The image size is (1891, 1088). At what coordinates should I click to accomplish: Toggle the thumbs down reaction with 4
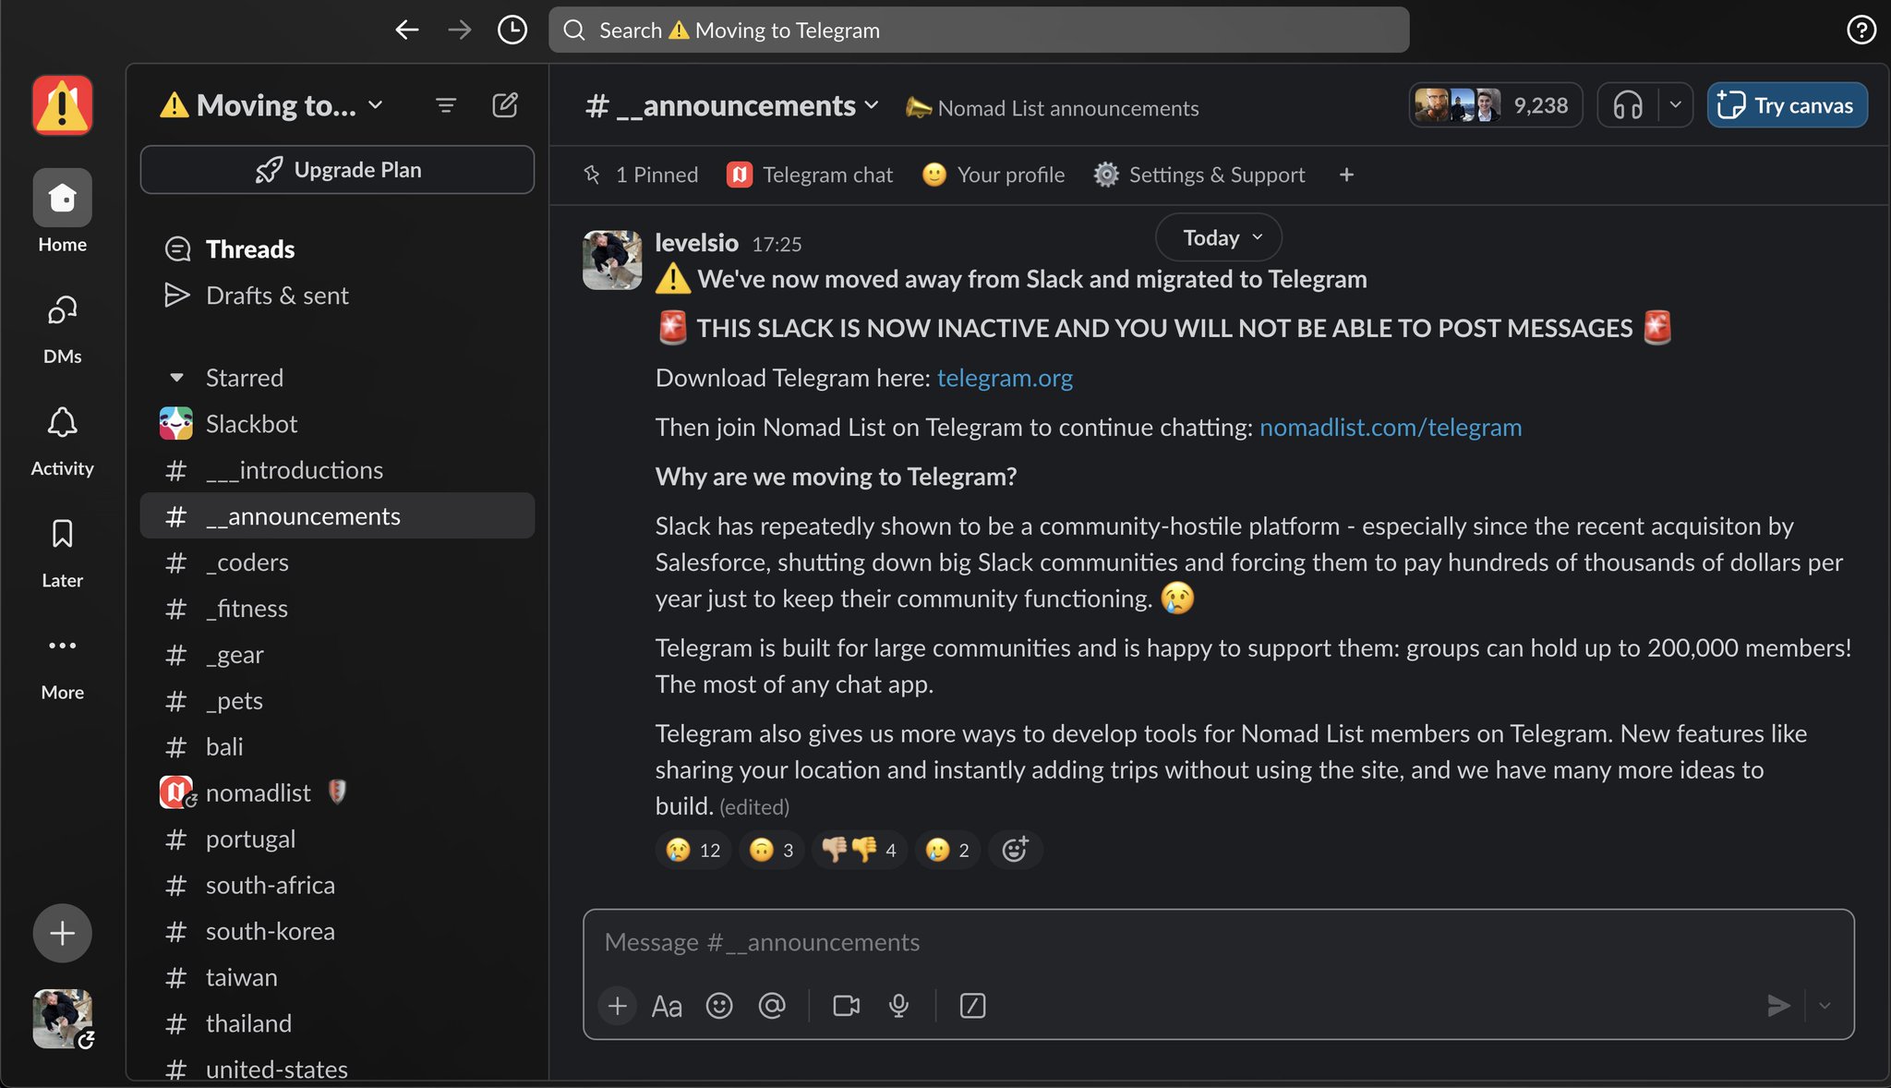(859, 850)
